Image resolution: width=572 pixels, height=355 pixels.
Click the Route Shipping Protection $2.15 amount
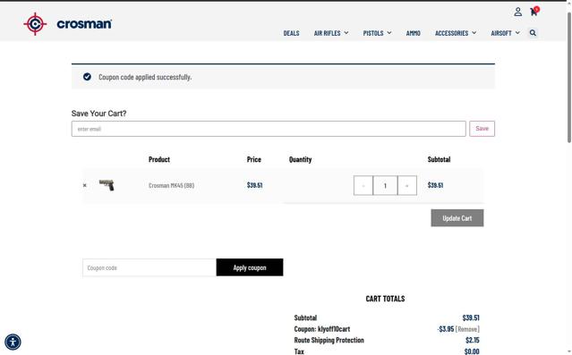coord(473,340)
